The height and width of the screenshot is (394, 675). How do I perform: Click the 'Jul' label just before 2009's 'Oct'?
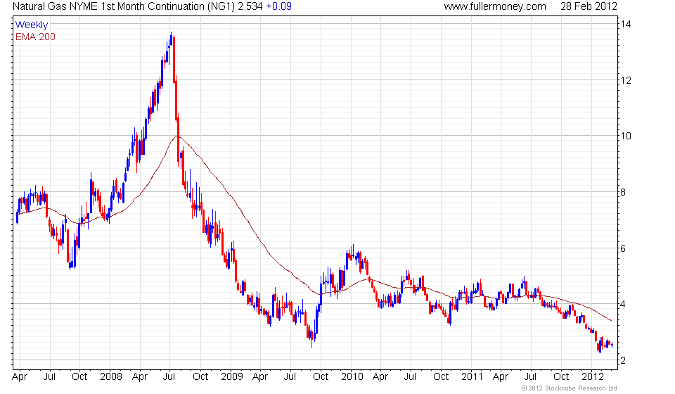tap(290, 377)
